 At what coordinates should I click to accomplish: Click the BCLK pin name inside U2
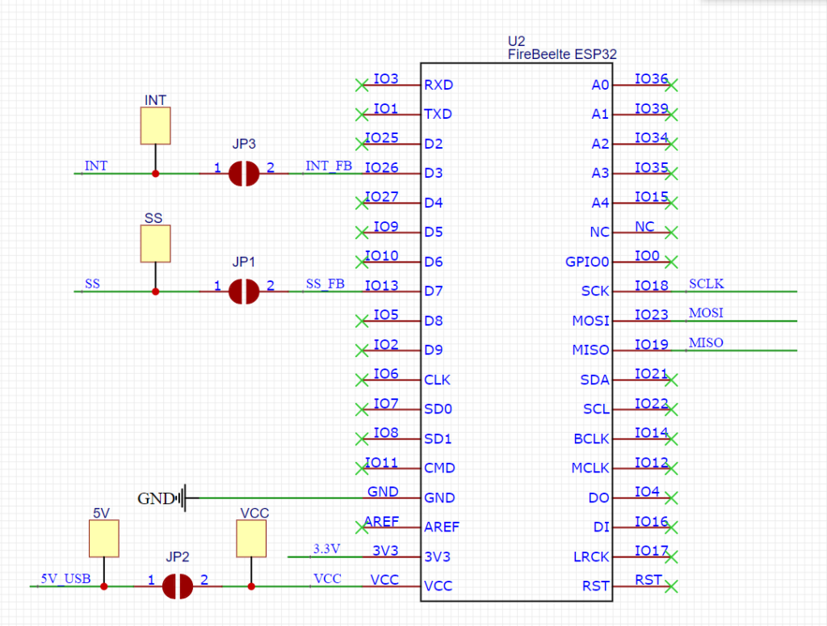[591, 439]
